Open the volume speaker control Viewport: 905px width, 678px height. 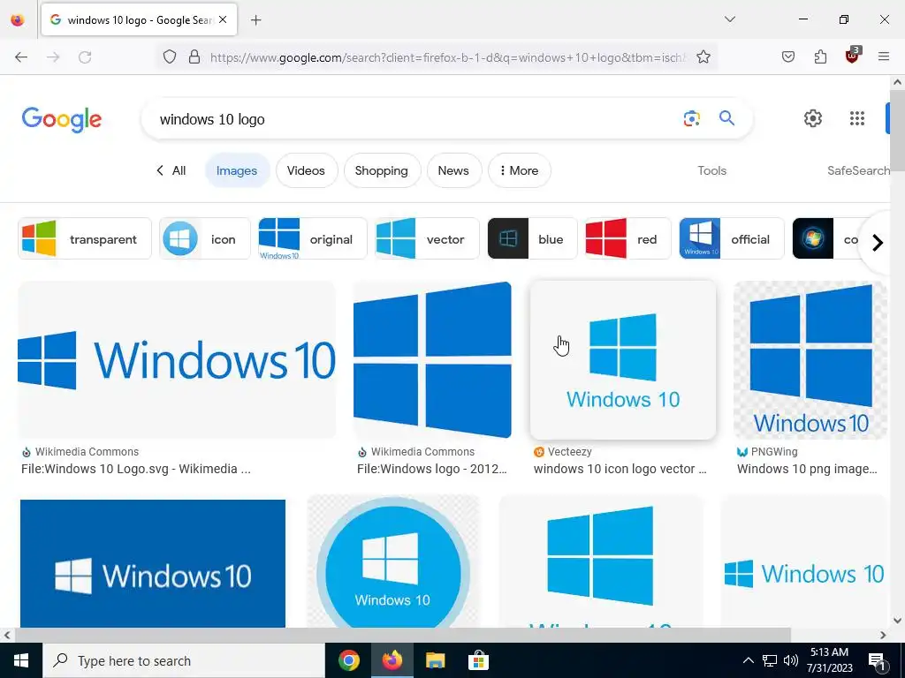pyautogui.click(x=791, y=660)
